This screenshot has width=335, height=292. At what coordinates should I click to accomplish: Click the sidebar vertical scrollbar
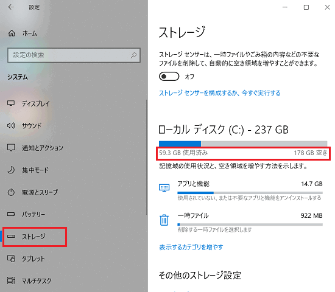(x=147, y=158)
